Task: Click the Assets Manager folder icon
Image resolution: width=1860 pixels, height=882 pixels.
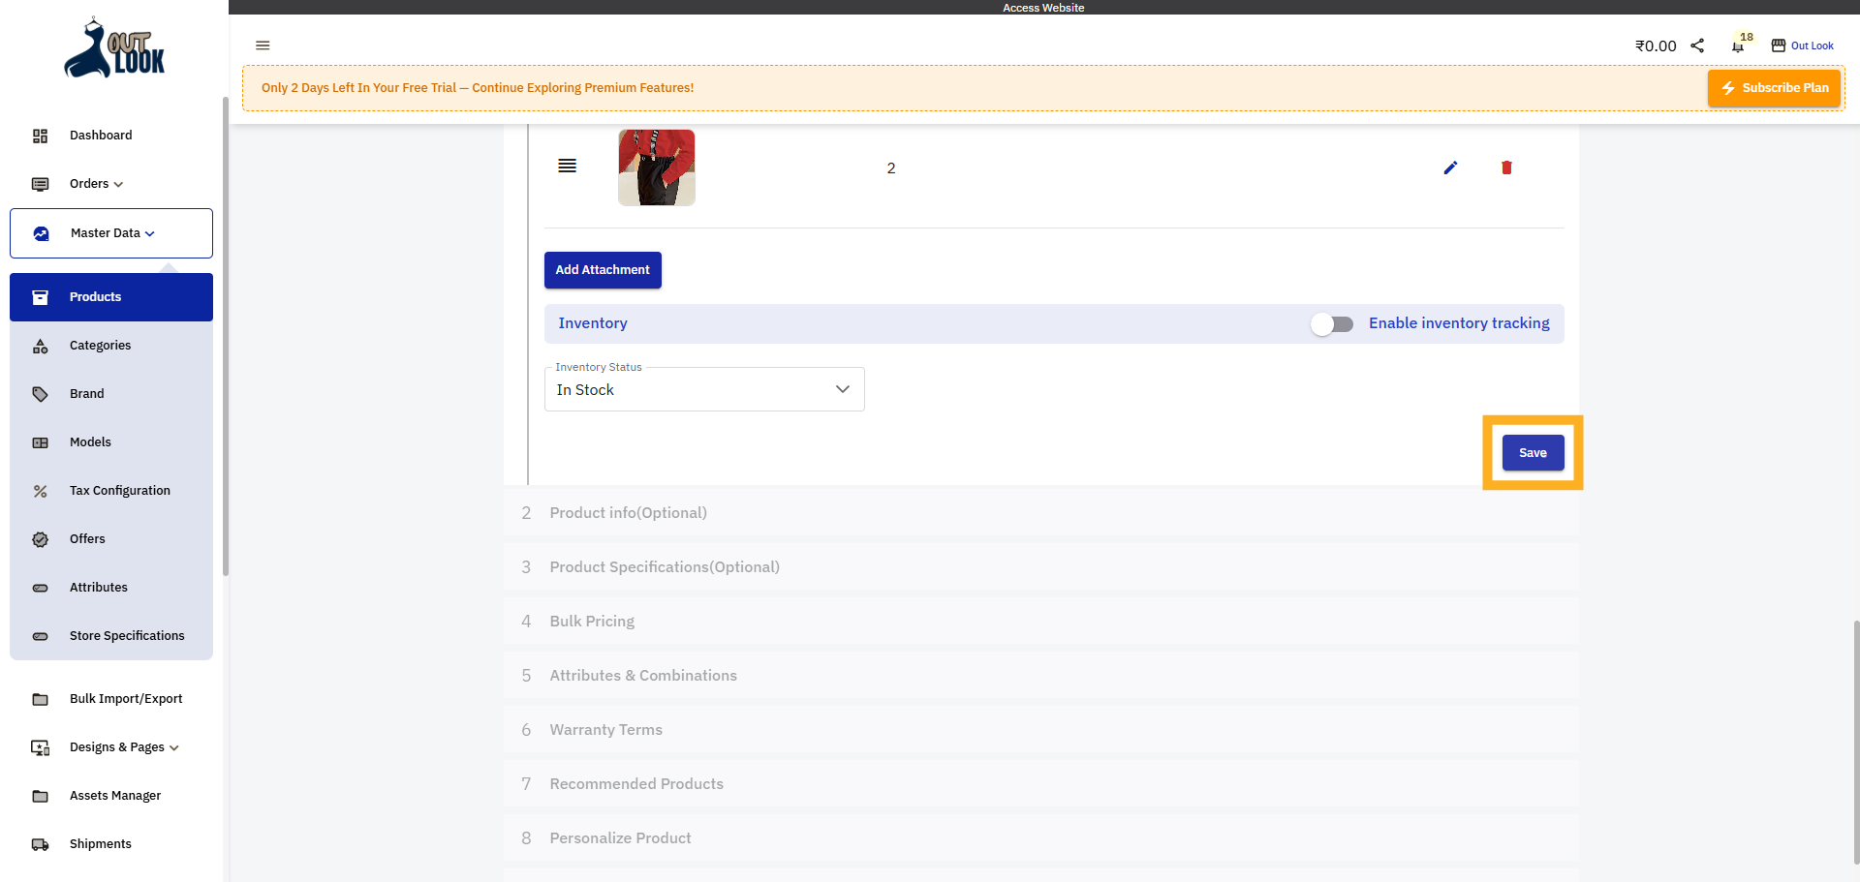Action: [40, 796]
